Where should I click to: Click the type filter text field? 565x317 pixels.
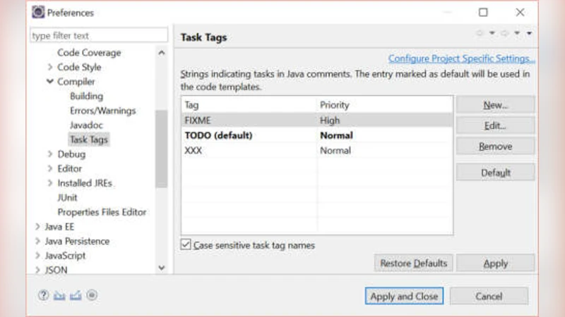(99, 35)
